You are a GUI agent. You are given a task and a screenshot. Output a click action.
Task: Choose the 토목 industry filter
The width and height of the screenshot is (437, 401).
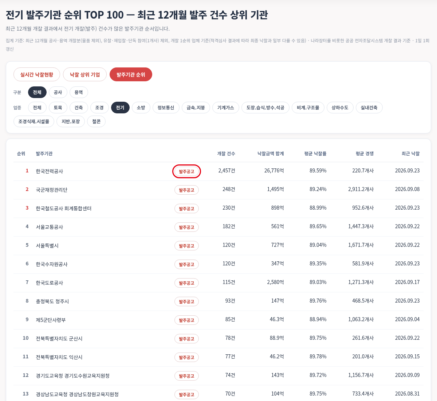58,108
